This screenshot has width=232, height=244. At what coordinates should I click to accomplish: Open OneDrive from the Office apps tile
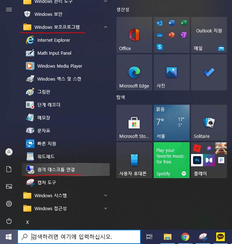pos(160,35)
